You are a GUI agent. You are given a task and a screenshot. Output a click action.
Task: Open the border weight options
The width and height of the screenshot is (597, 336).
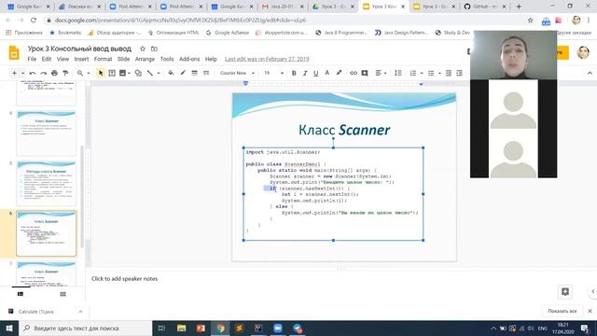click(194, 73)
